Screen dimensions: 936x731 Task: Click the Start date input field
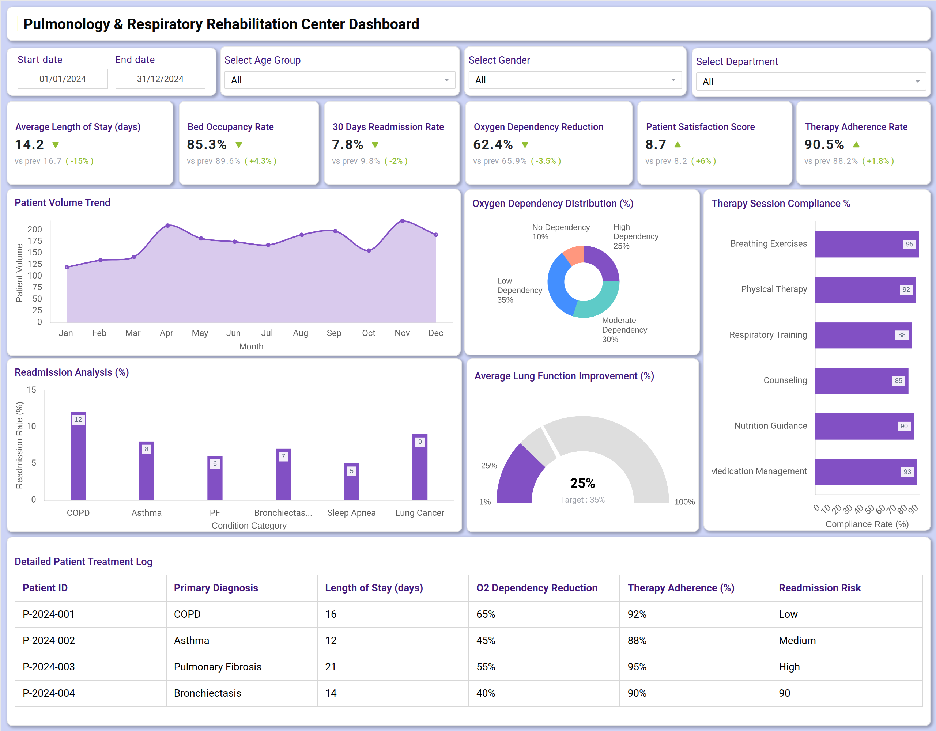(x=63, y=79)
